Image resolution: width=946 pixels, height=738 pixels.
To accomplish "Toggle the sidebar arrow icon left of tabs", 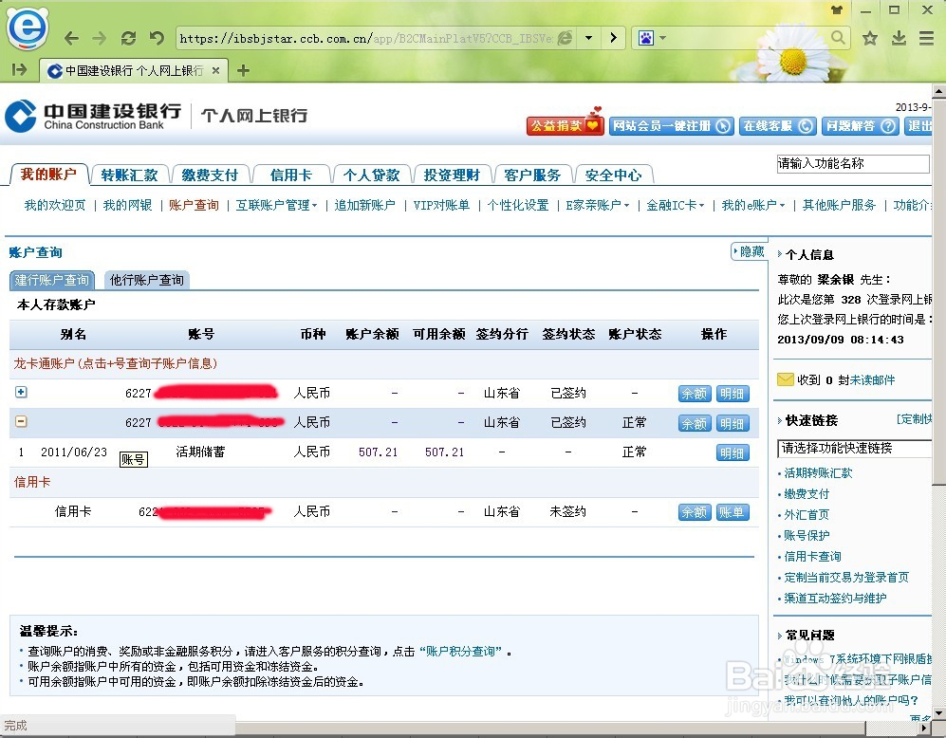I will [x=19, y=70].
